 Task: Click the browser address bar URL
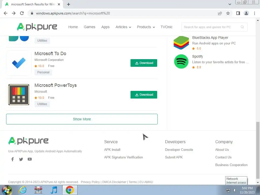[x=73, y=13]
